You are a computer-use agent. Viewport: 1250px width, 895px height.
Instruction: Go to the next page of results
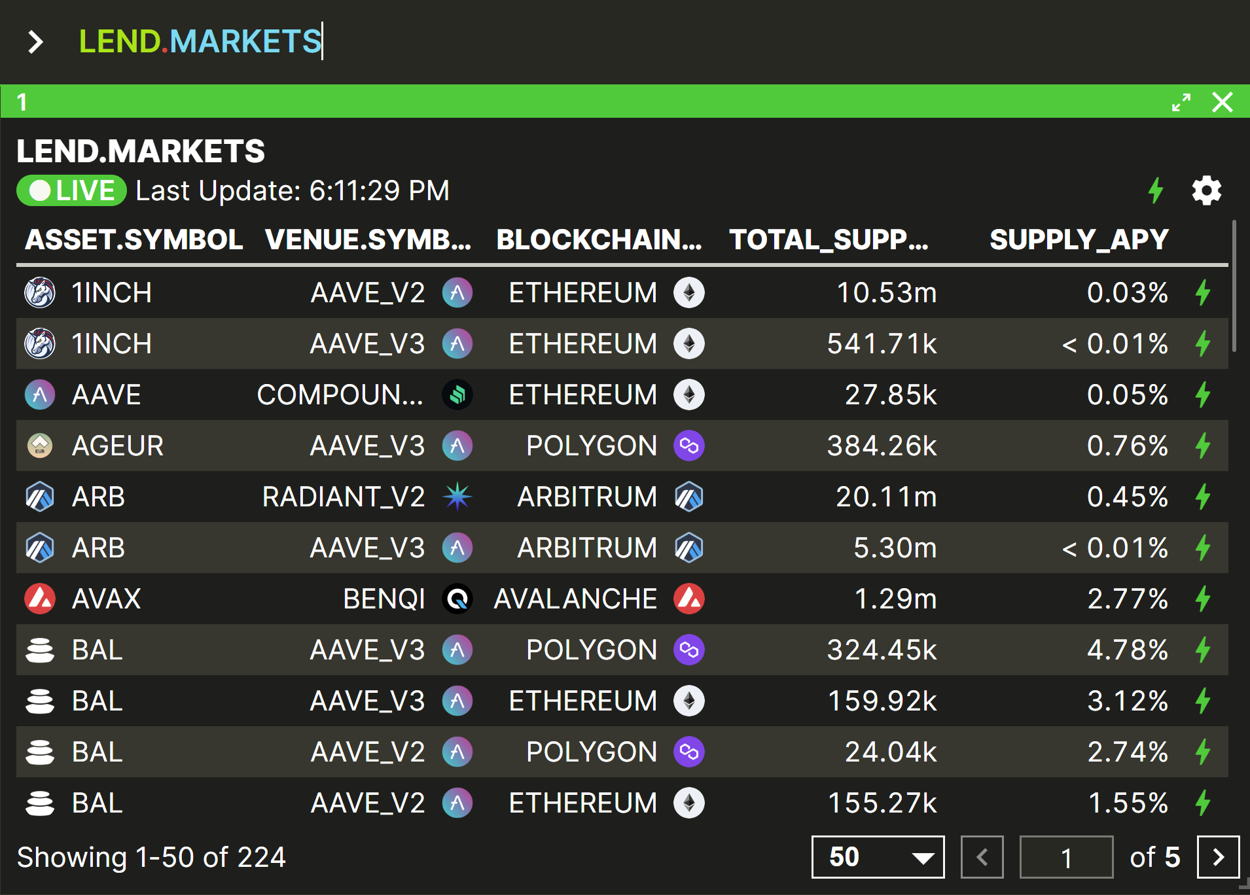pos(1218,857)
